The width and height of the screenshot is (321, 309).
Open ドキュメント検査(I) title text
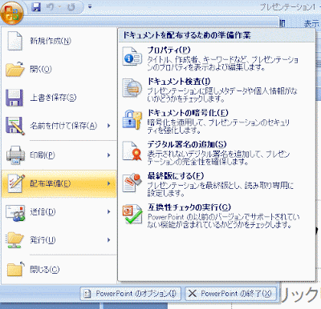[x=179, y=82]
